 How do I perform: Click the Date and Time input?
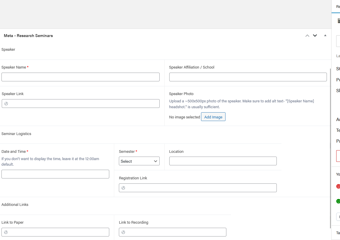55,174
